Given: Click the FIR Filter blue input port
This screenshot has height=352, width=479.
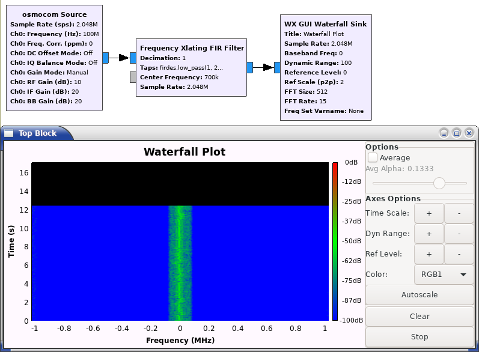Looking at the screenshot, I should 133,58.
